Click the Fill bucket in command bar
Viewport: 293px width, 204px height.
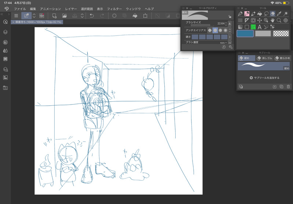135,16
